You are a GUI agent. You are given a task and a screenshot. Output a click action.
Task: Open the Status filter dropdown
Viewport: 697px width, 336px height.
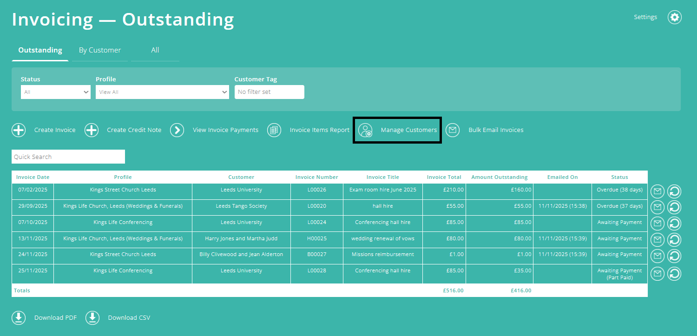coord(55,92)
